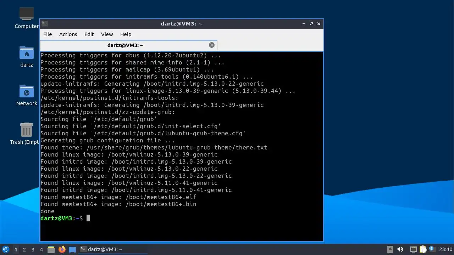This screenshot has width=454, height=255.
Task: Click the Sourcing file lubuntu-grub-theme.cfg line
Action: (143, 133)
